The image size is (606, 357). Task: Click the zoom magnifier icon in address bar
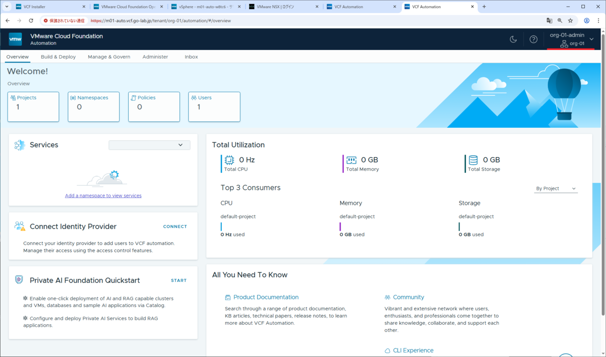pyautogui.click(x=560, y=21)
